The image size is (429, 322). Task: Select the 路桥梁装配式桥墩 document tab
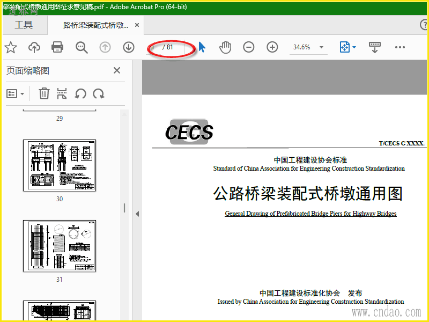(x=95, y=25)
